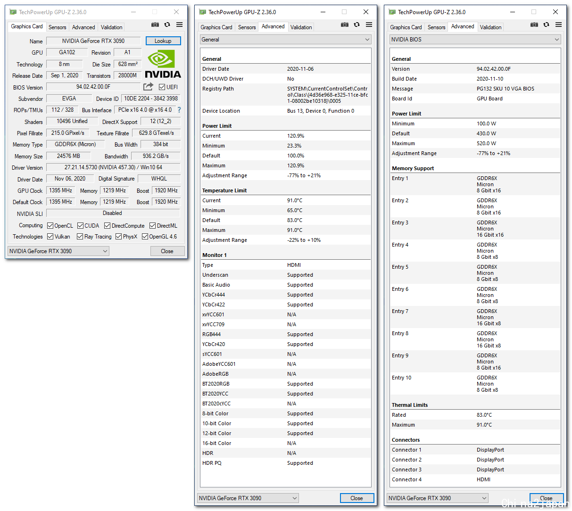Toggle the CUDA checkbox
Image resolution: width=572 pixels, height=511 pixels.
click(x=80, y=225)
